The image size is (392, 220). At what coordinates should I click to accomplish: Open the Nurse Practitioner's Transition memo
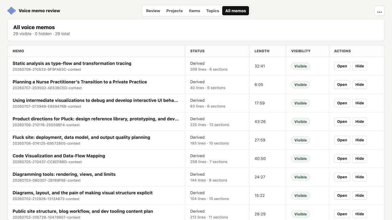[342, 85]
